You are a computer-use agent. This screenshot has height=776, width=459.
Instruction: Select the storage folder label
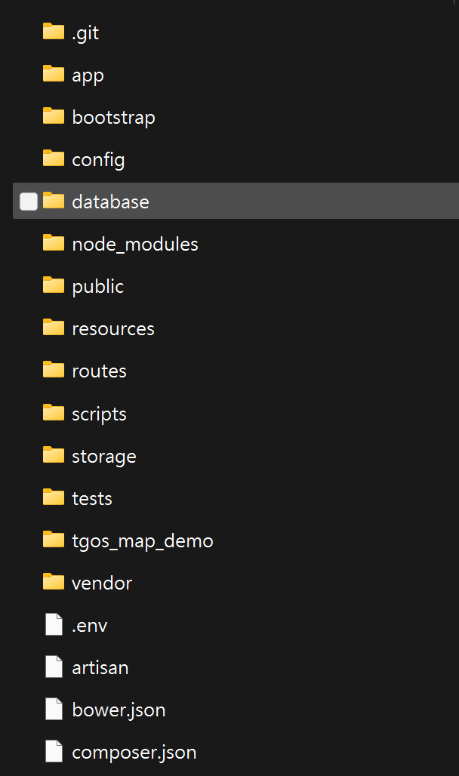point(104,456)
